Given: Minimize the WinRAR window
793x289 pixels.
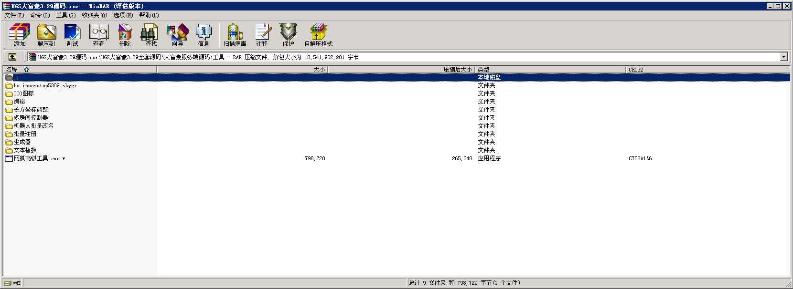Looking at the screenshot, I should pyautogui.click(x=771, y=6).
